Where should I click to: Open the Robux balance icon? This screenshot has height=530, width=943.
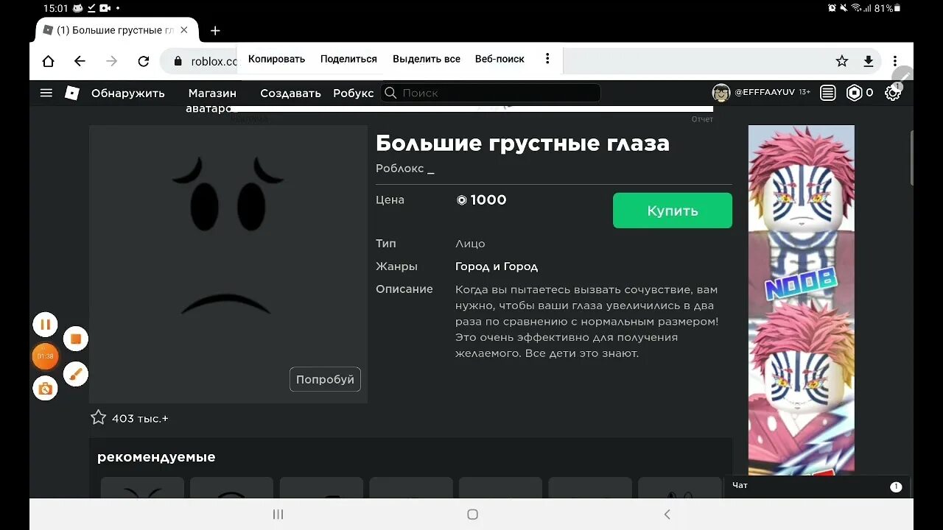pos(854,93)
